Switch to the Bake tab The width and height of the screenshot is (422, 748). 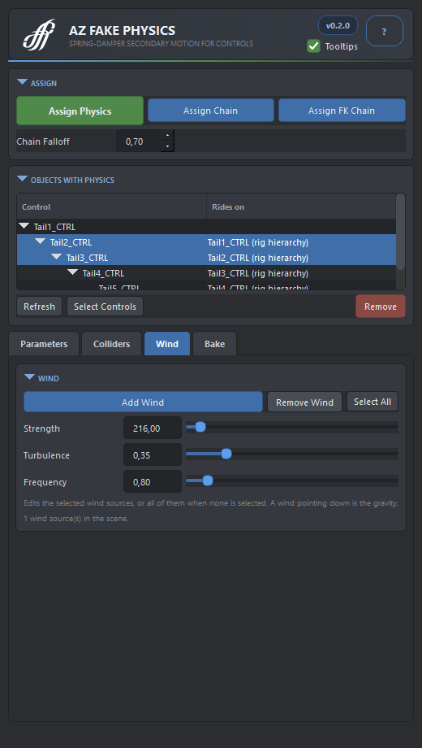[215, 344]
